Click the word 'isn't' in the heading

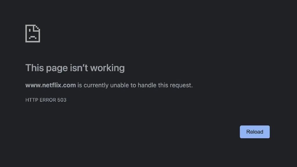click(x=79, y=68)
